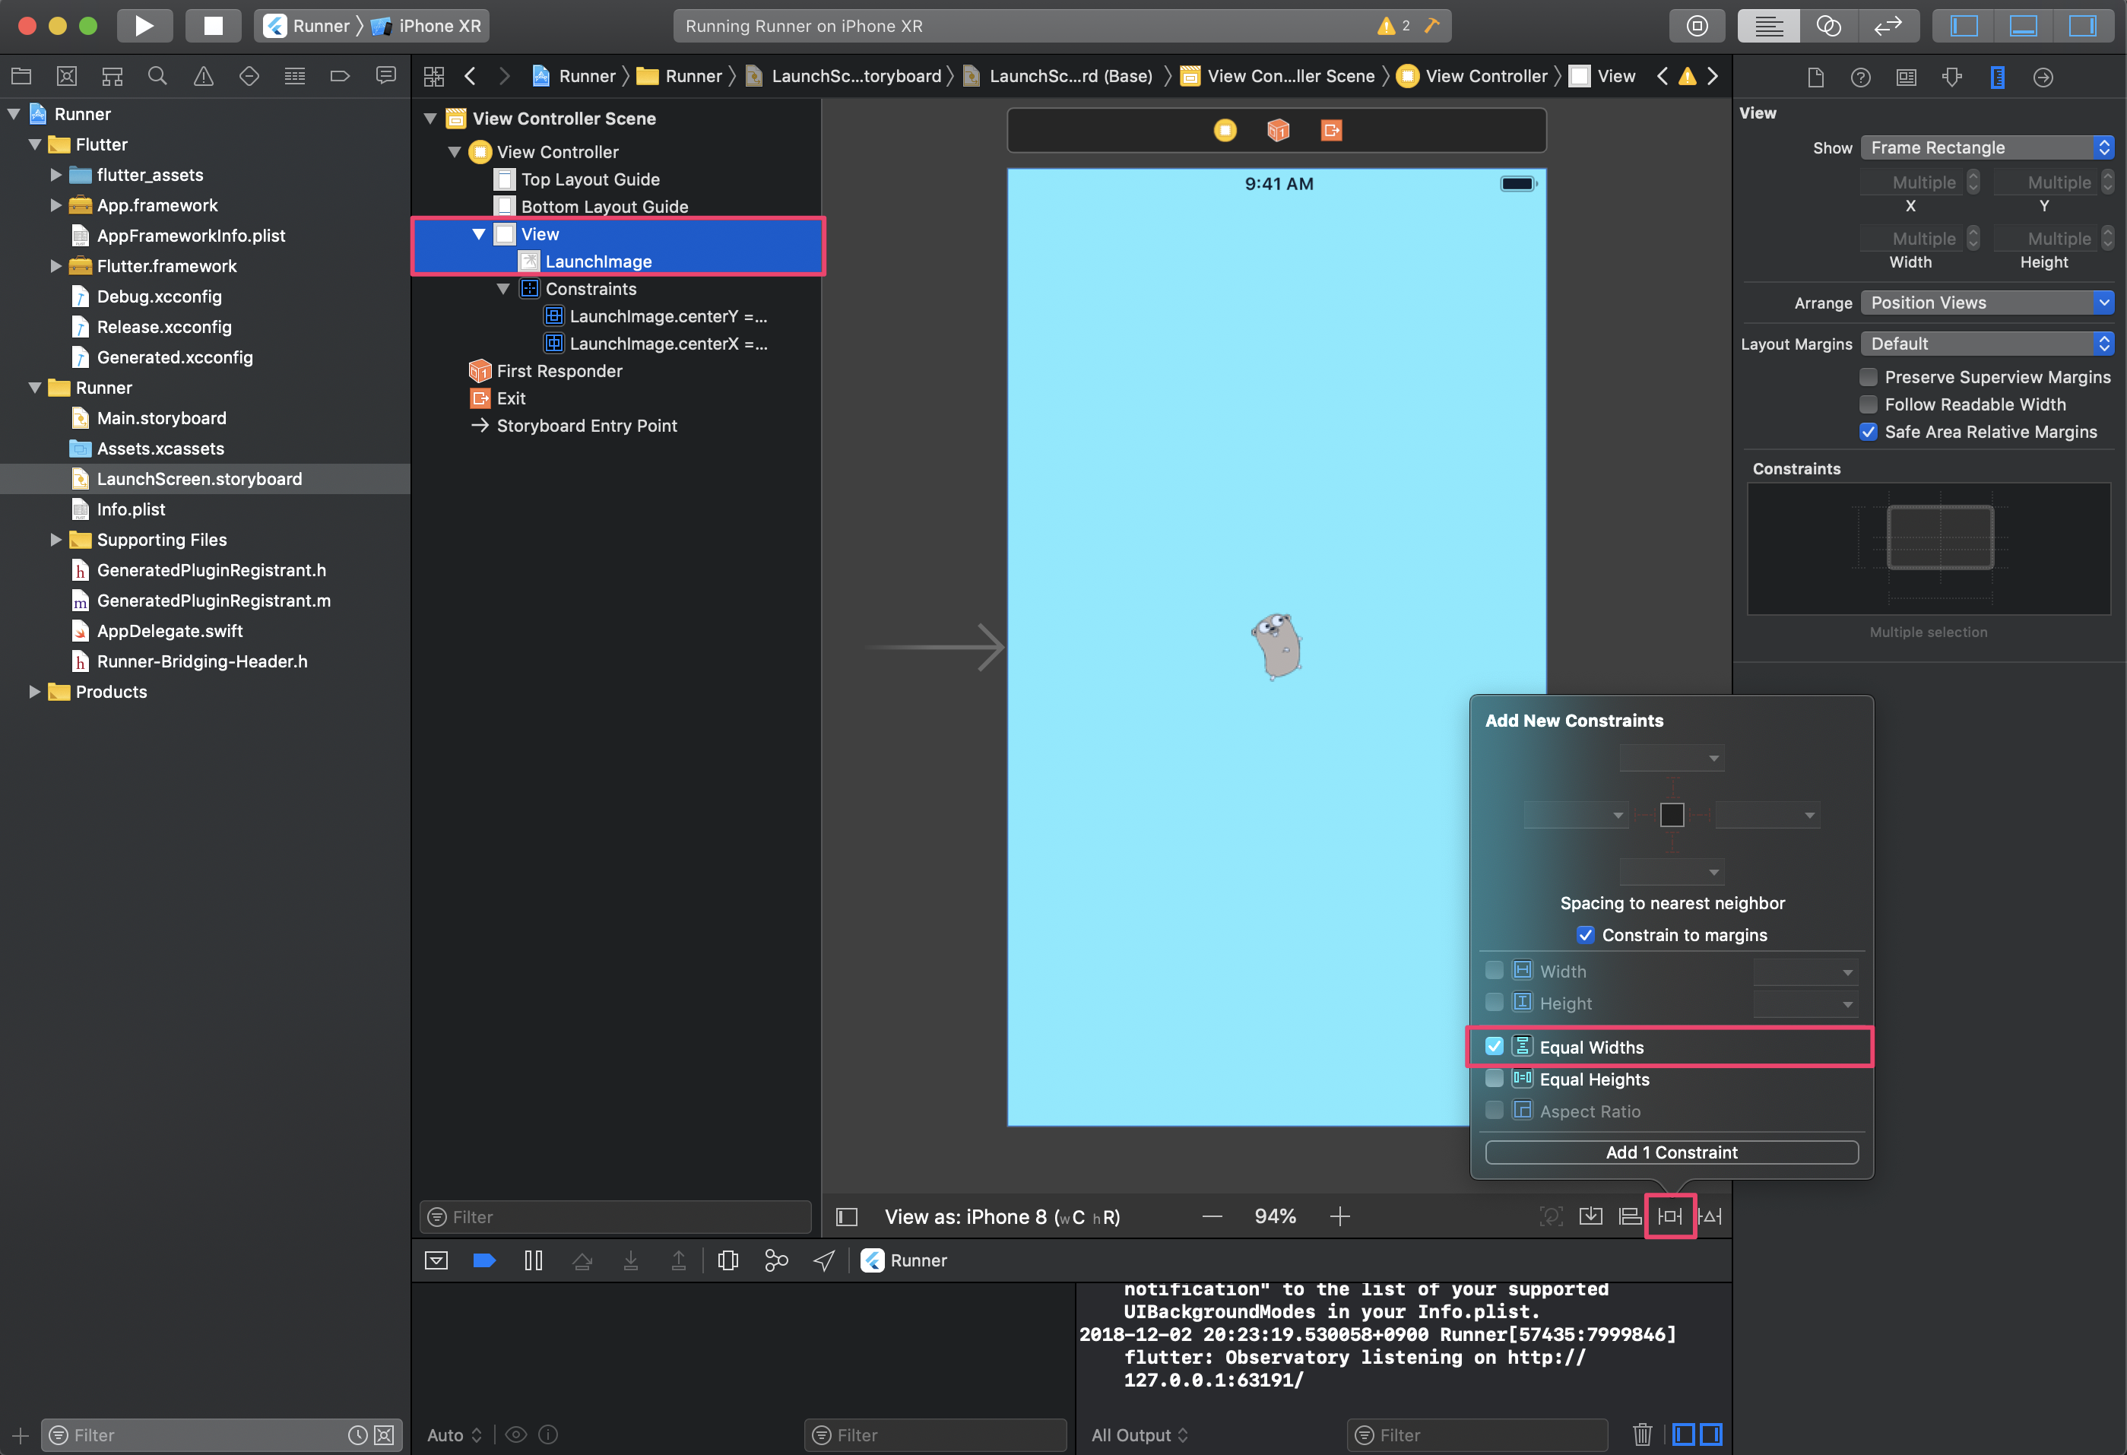Open the Align constraints icon

1630,1216
